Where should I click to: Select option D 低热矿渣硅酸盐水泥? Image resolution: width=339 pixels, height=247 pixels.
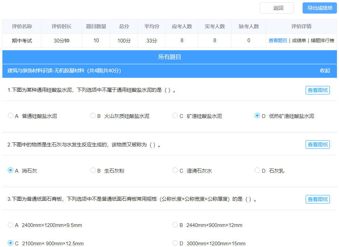coord(257,116)
